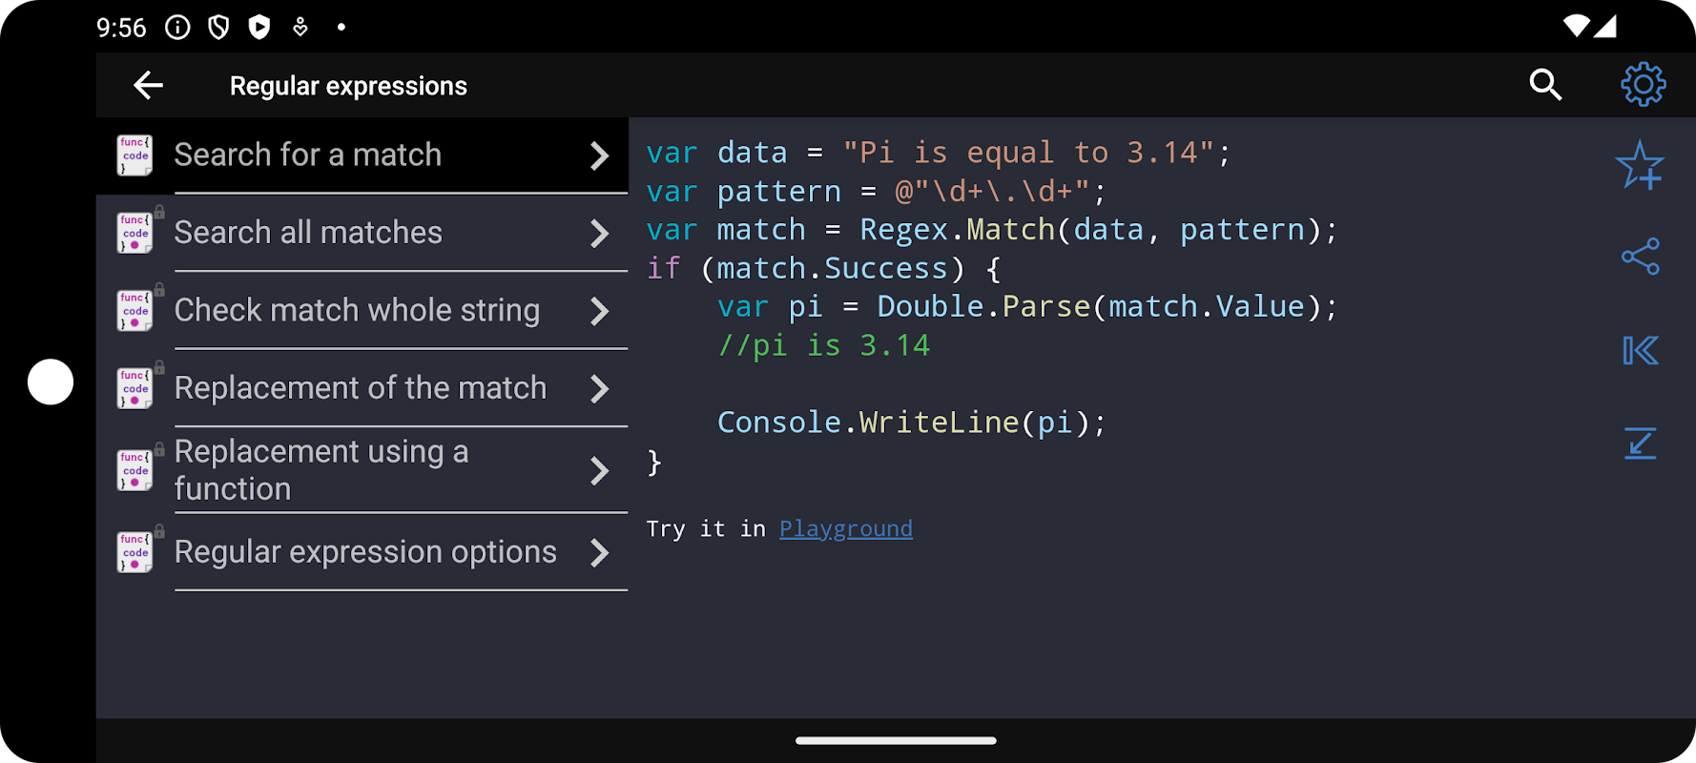The image size is (1696, 763).
Task: Collapse the side list panel icon
Action: [x=1640, y=351]
